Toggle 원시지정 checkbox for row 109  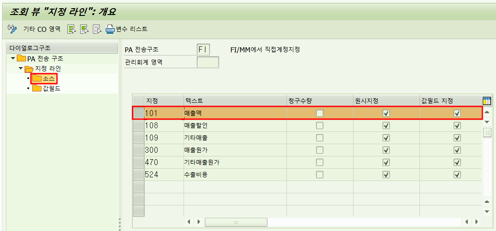[386, 138]
